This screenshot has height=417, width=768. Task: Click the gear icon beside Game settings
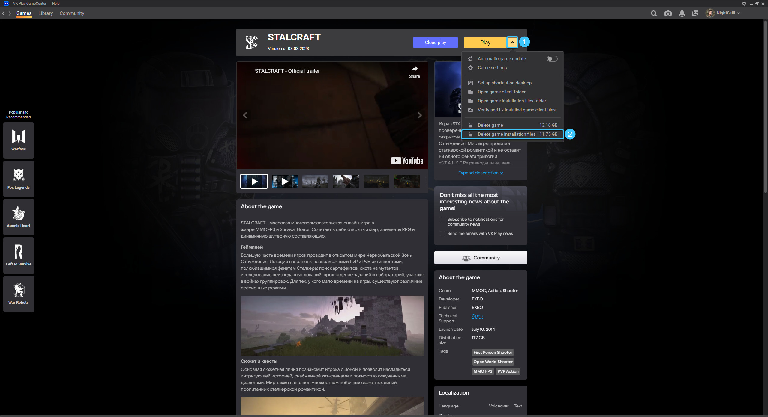pyautogui.click(x=470, y=68)
